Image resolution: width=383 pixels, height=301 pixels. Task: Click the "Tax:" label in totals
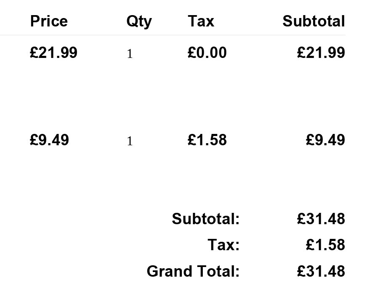tap(223, 245)
